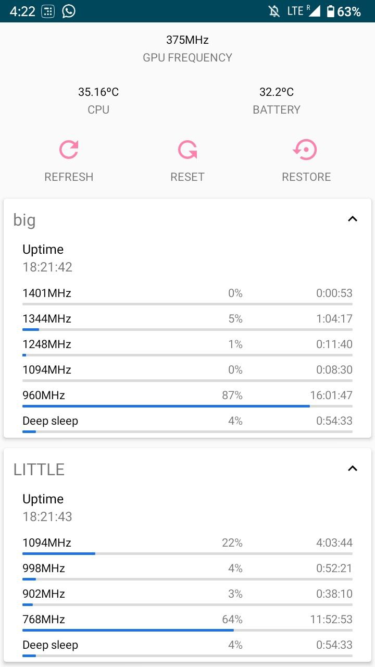Image resolution: width=375 pixels, height=667 pixels.
Task: Tap the 375MHz GPU frequency reading
Action: coord(187,40)
